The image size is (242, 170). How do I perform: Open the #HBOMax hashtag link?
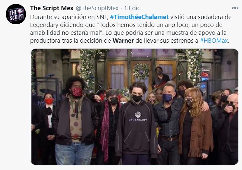(214, 41)
